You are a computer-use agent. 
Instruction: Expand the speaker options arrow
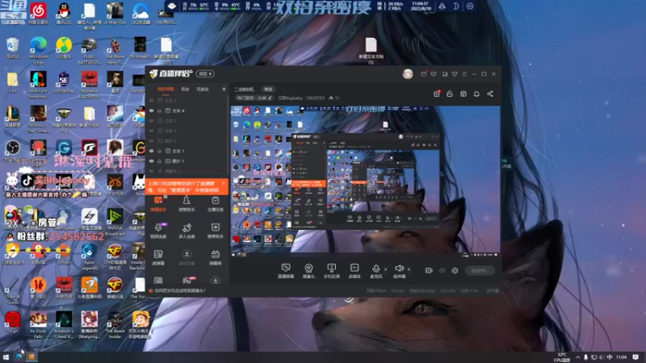[x=409, y=269]
